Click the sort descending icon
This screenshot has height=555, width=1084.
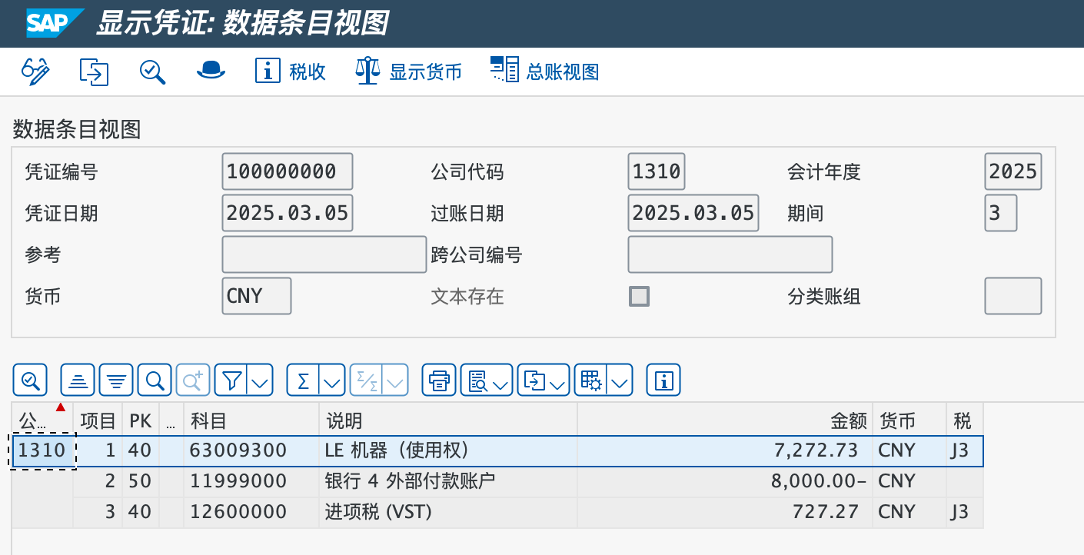116,380
